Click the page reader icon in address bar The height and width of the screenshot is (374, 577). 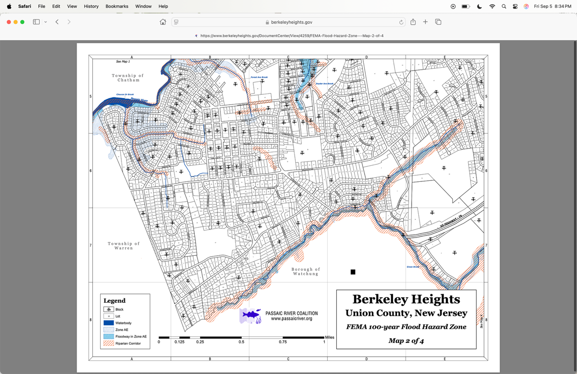[x=176, y=22]
